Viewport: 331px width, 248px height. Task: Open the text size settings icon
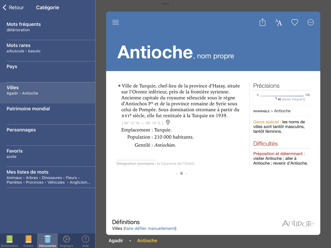278,23
